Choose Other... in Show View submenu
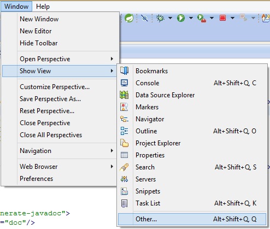This screenshot has height=229, width=270. click(192, 219)
